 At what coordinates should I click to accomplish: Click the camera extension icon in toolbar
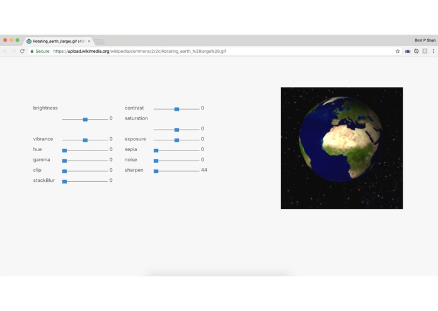click(408, 52)
